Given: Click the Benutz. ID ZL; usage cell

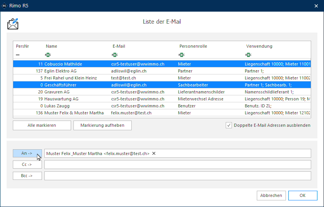Looking at the screenshot, I should [x=258, y=106].
